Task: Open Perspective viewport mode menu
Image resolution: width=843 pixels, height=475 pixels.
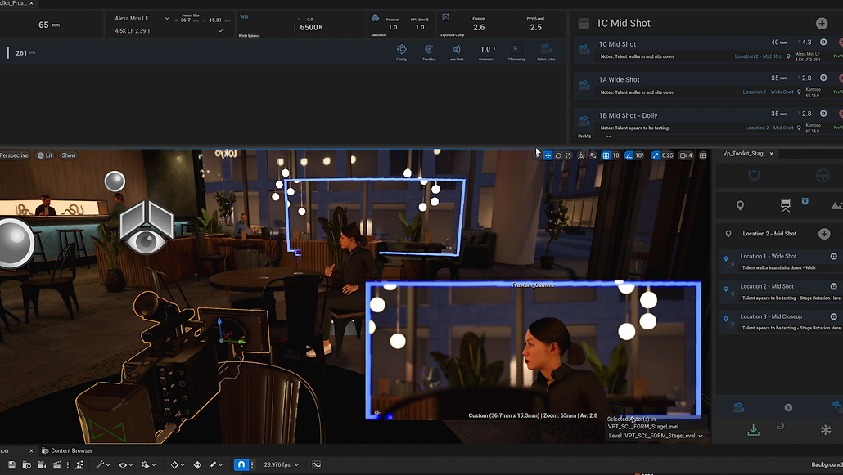Action: (x=14, y=155)
